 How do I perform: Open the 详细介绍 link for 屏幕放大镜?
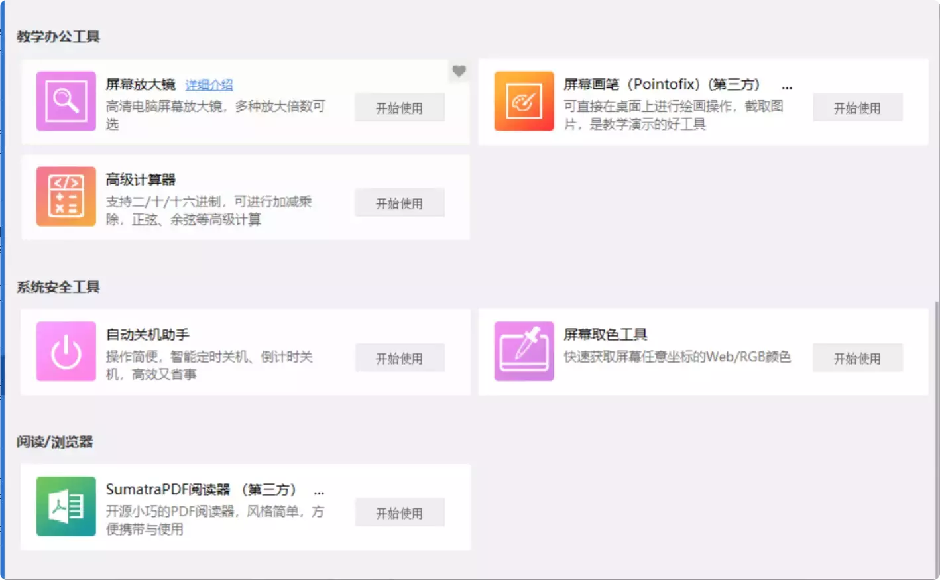point(209,86)
